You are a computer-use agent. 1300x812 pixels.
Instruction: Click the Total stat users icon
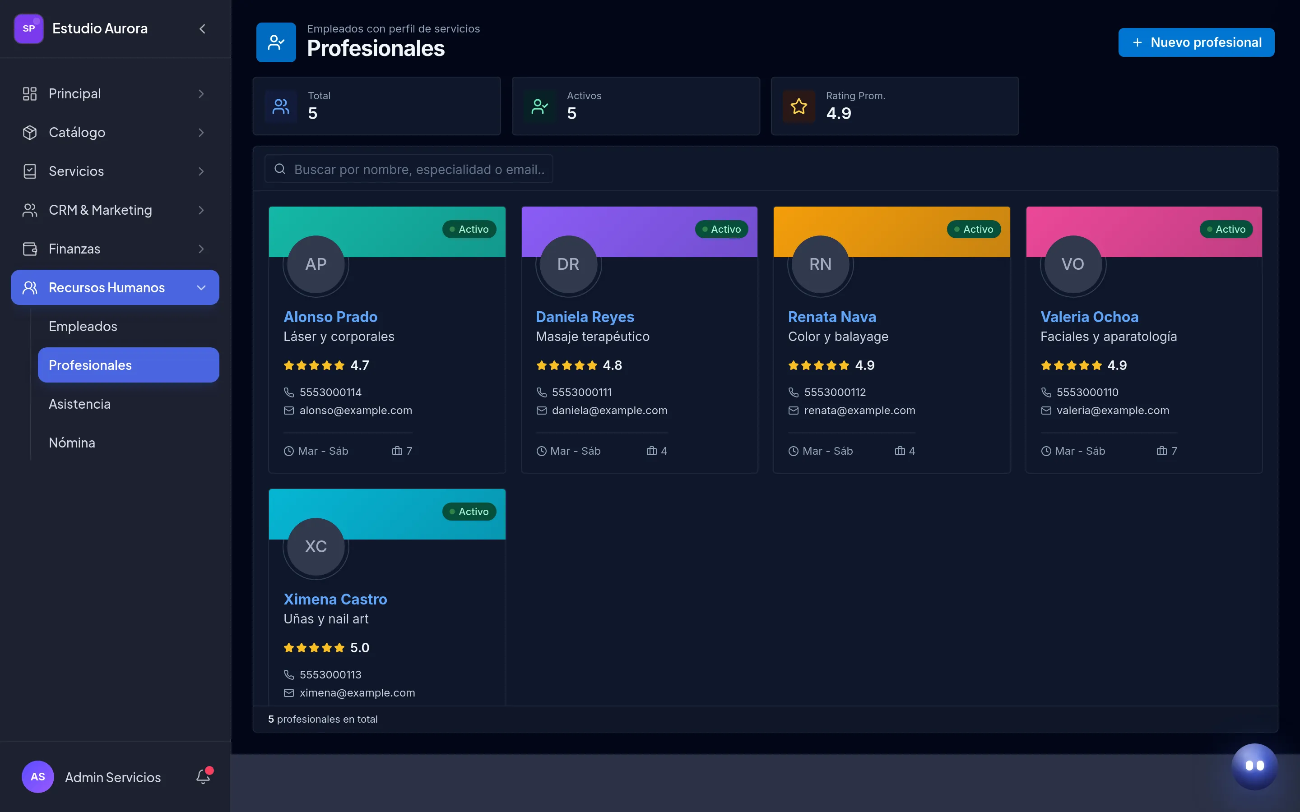(281, 106)
